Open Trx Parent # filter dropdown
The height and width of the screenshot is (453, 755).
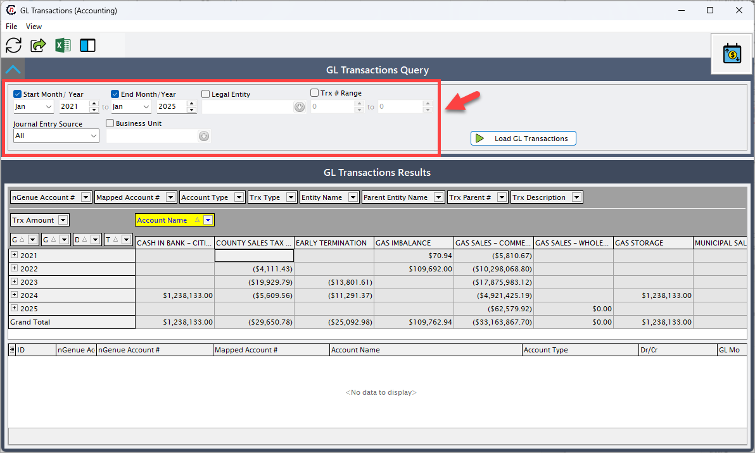point(502,197)
